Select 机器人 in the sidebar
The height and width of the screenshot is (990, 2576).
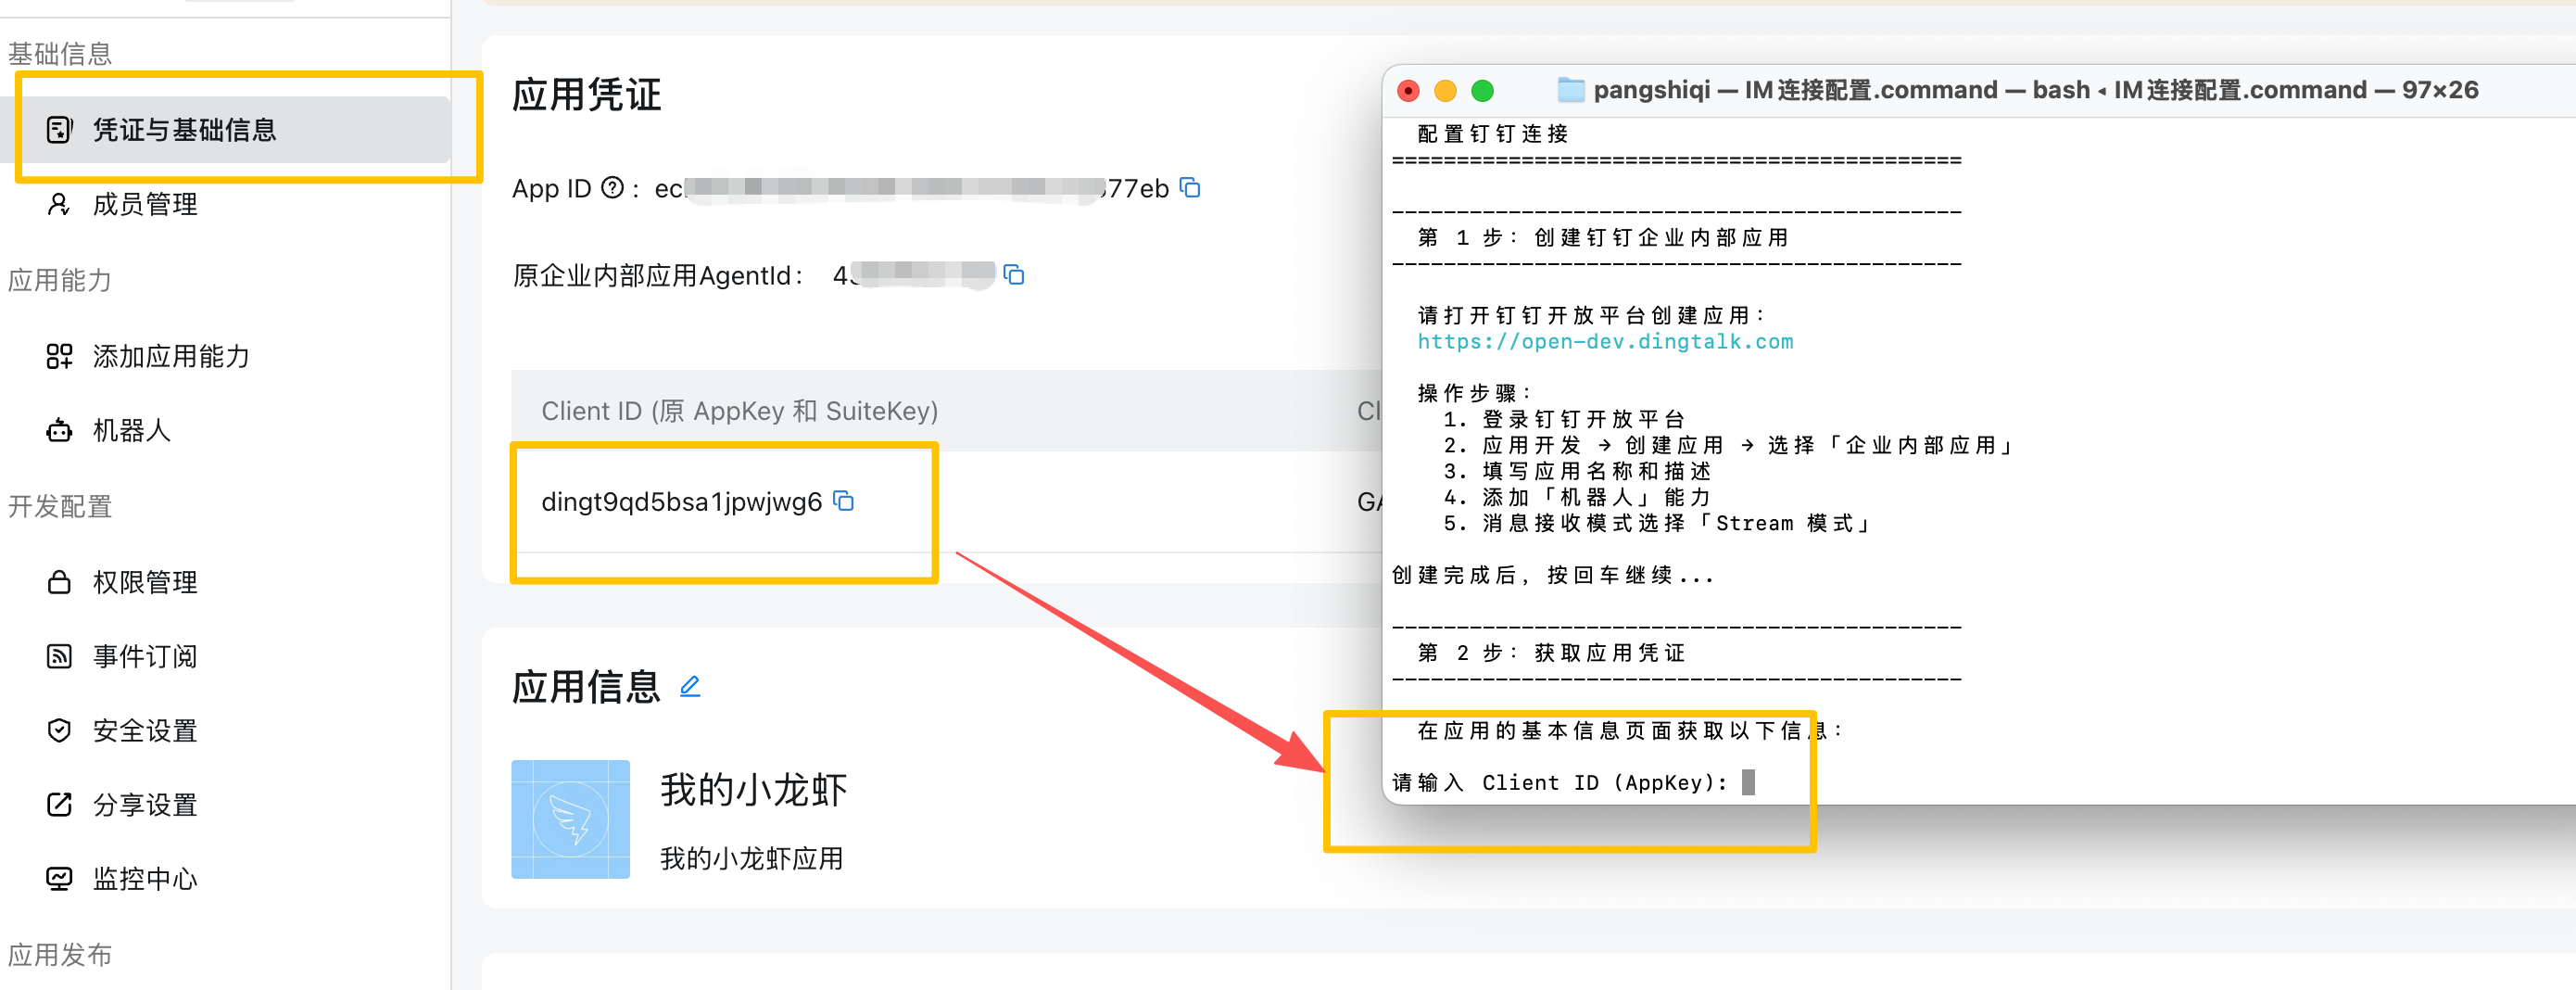(x=131, y=431)
